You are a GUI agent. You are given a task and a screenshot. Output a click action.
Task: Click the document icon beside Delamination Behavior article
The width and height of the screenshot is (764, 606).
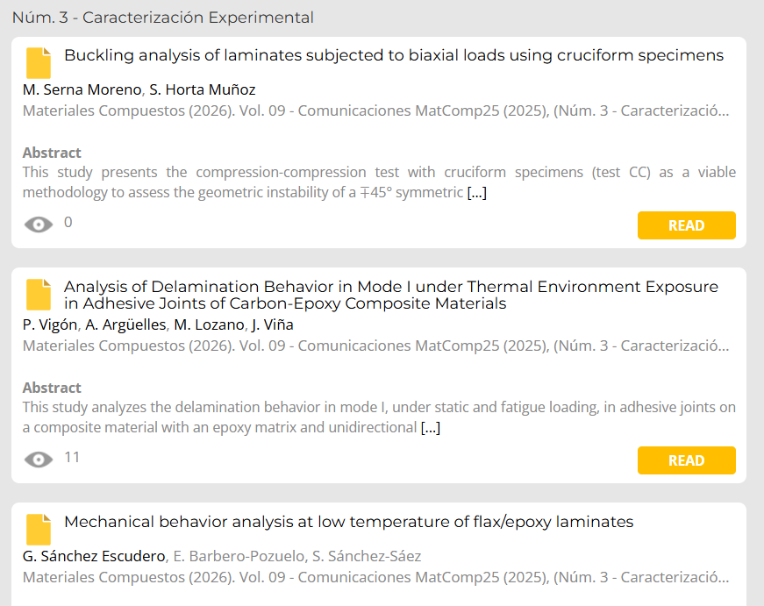pos(39,295)
